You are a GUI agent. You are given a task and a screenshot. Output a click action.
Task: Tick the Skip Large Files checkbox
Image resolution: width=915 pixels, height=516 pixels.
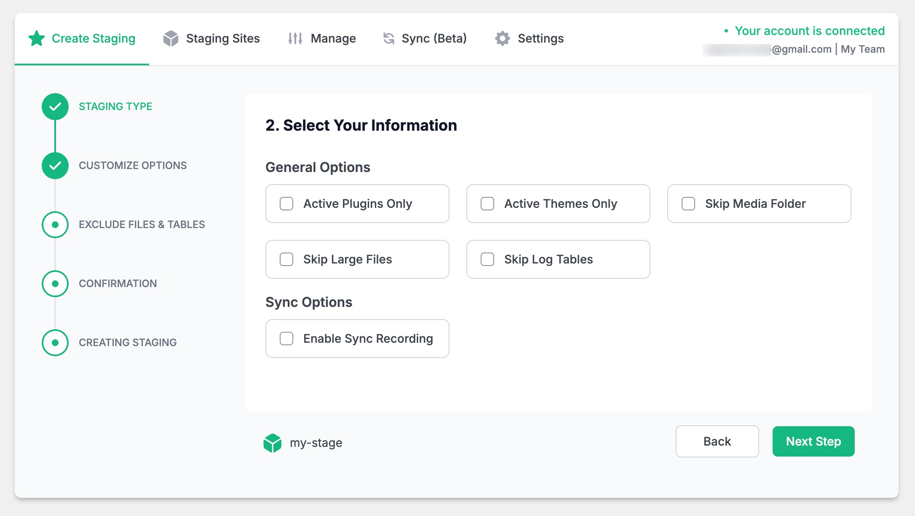coord(286,259)
